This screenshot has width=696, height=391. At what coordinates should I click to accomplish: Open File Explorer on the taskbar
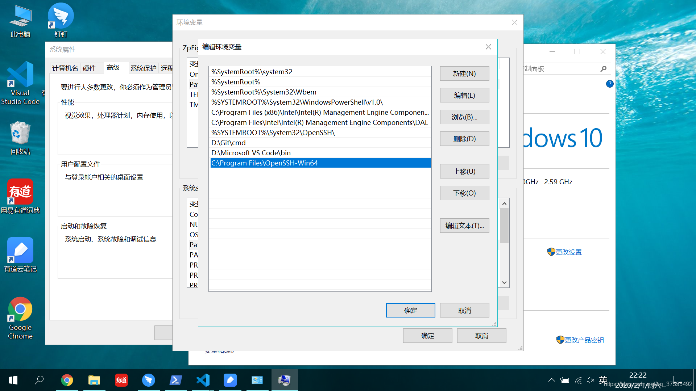[x=94, y=380]
